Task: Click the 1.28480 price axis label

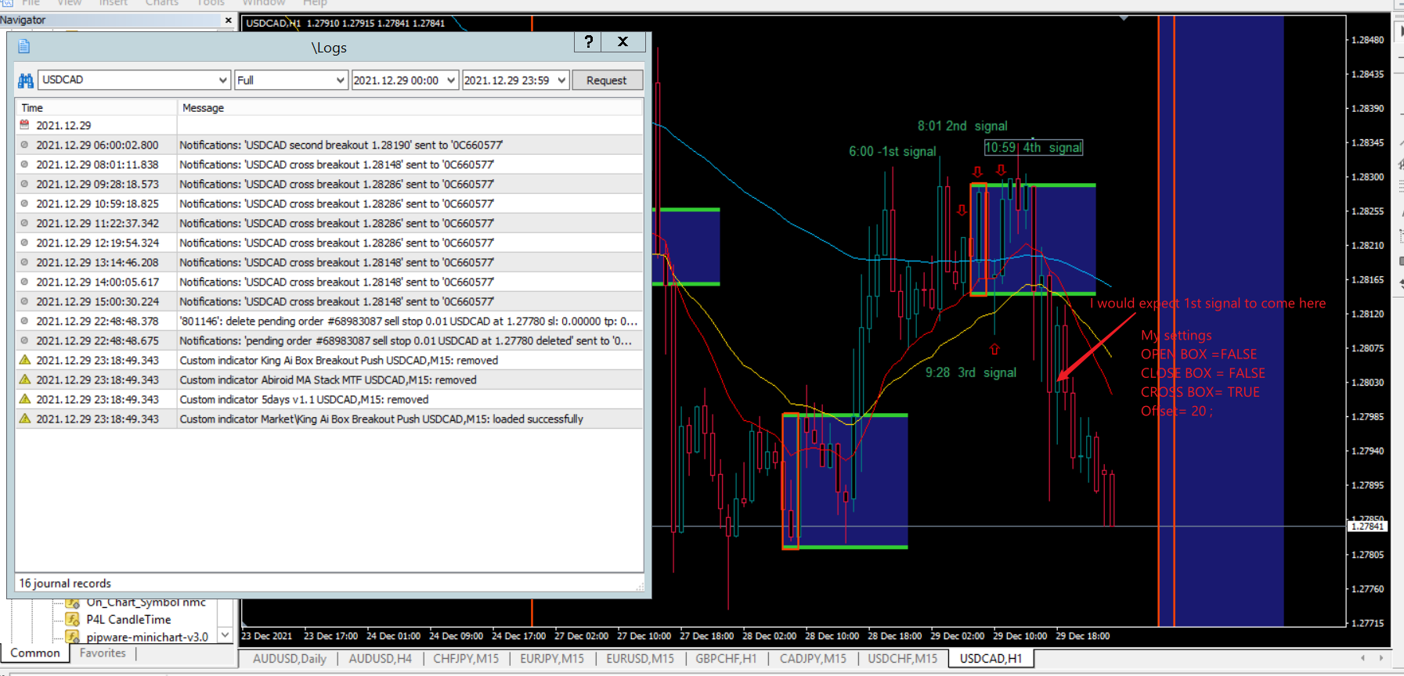Action: coord(1368,40)
